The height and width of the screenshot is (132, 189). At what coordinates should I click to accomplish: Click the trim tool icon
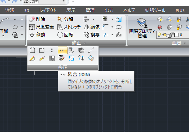tap(106, 35)
